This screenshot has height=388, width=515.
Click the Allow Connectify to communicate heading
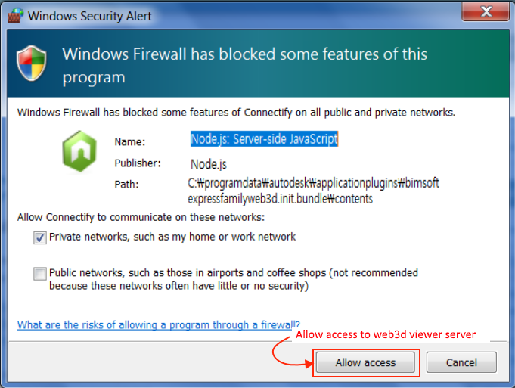click(141, 217)
